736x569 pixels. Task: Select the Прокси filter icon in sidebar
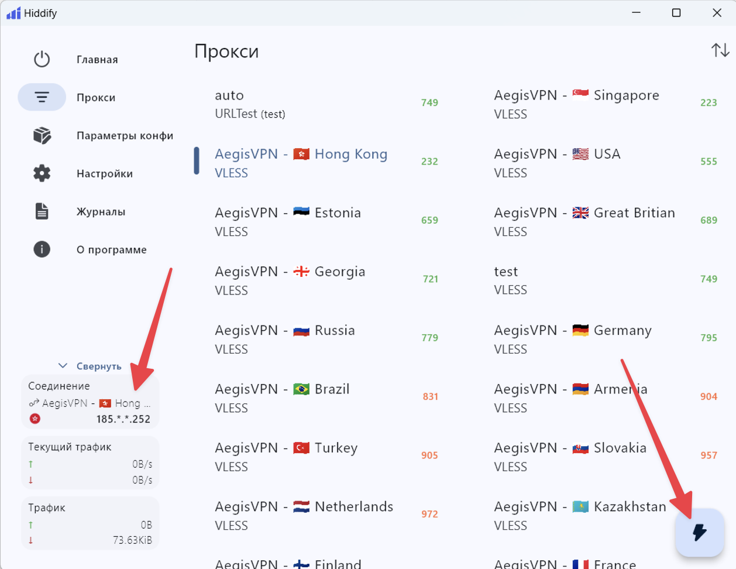[x=42, y=97]
